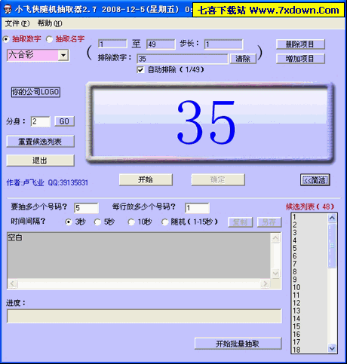Click the 分身 number input field
The height and width of the screenshot is (364, 347).
[x=40, y=121]
